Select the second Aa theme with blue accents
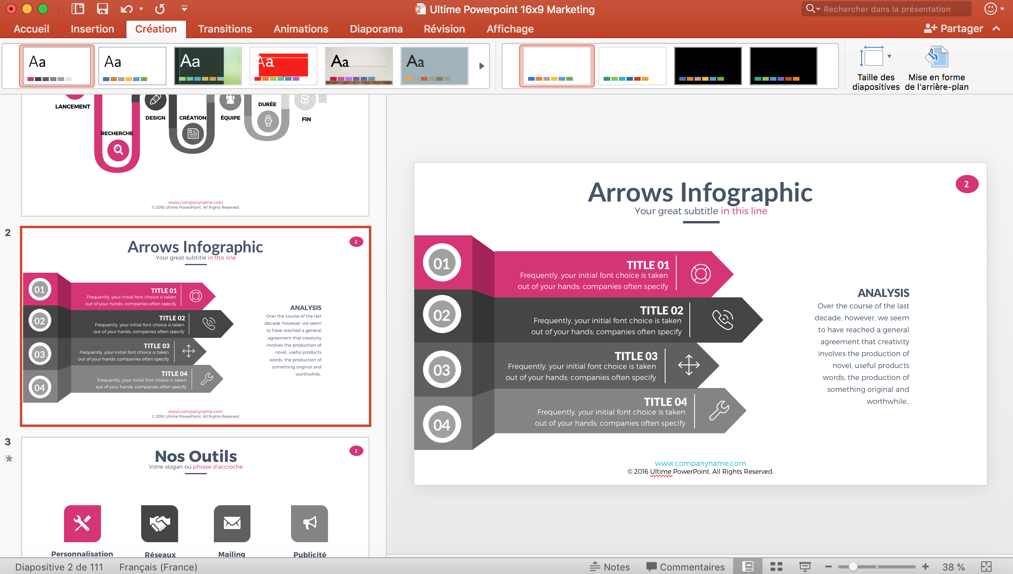The height and width of the screenshot is (574, 1013). (132, 66)
